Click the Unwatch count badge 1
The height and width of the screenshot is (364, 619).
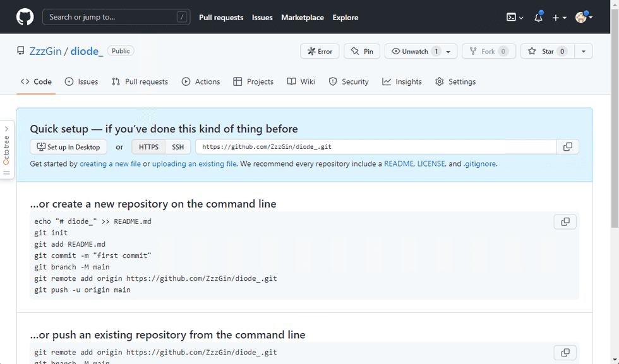click(x=436, y=51)
